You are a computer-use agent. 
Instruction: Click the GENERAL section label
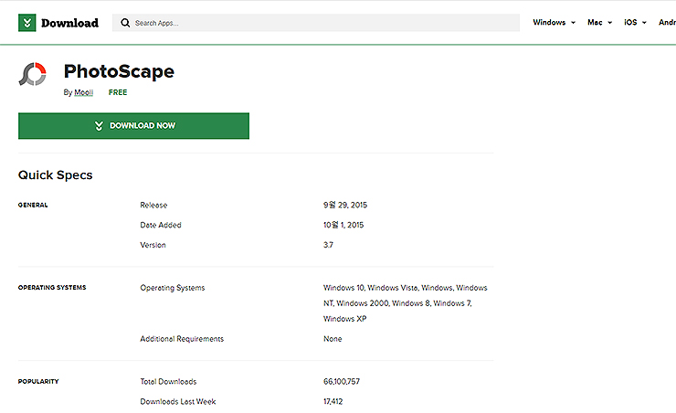coord(33,206)
